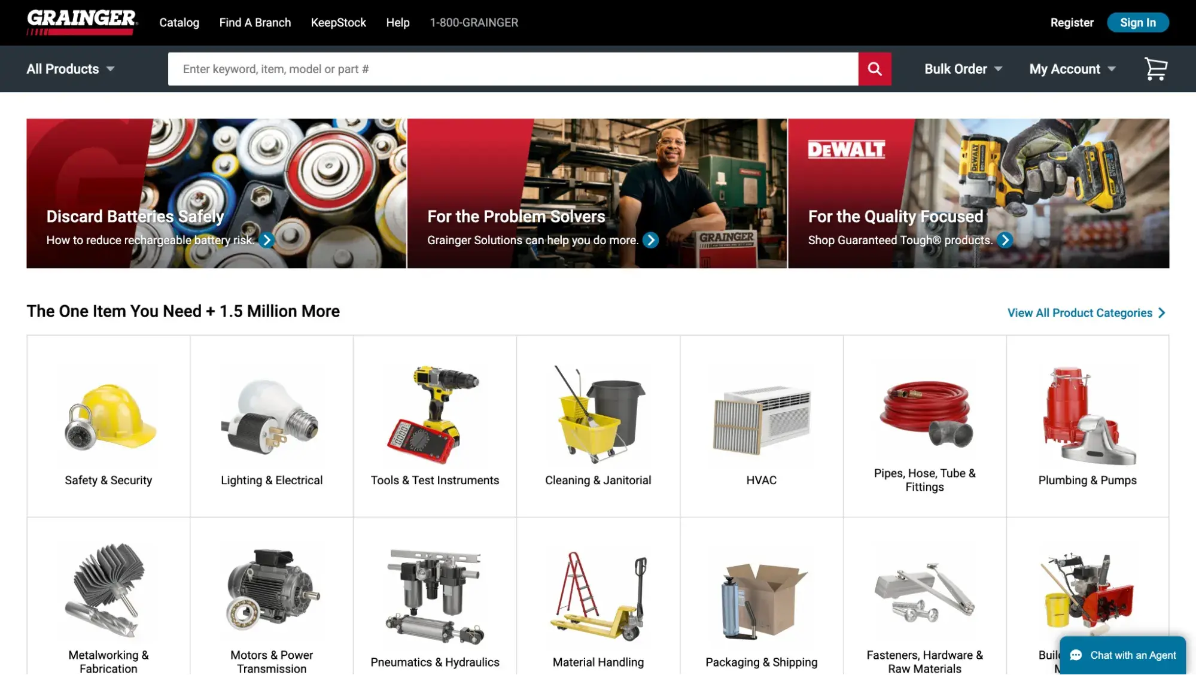The height and width of the screenshot is (675, 1196).
Task: Click the Motors & Power Transmission icon
Action: (x=271, y=595)
